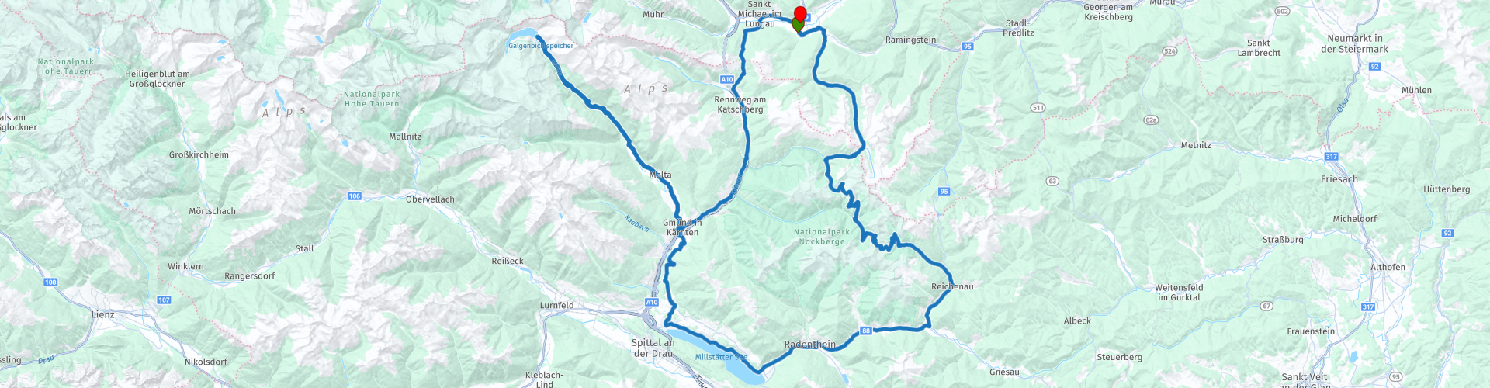The image size is (1490, 388).
Task: Click the Mallnitz town label
Action: pos(405,137)
